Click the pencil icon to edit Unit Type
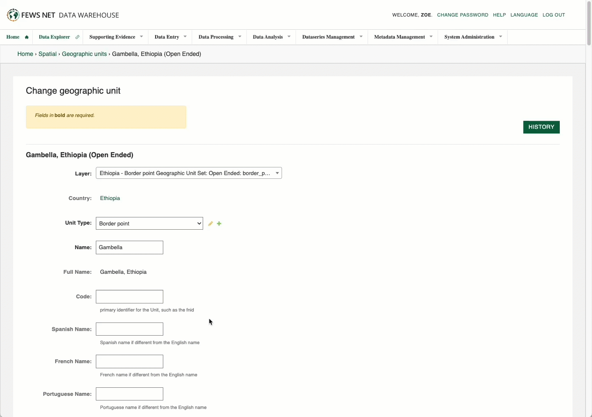 point(210,224)
